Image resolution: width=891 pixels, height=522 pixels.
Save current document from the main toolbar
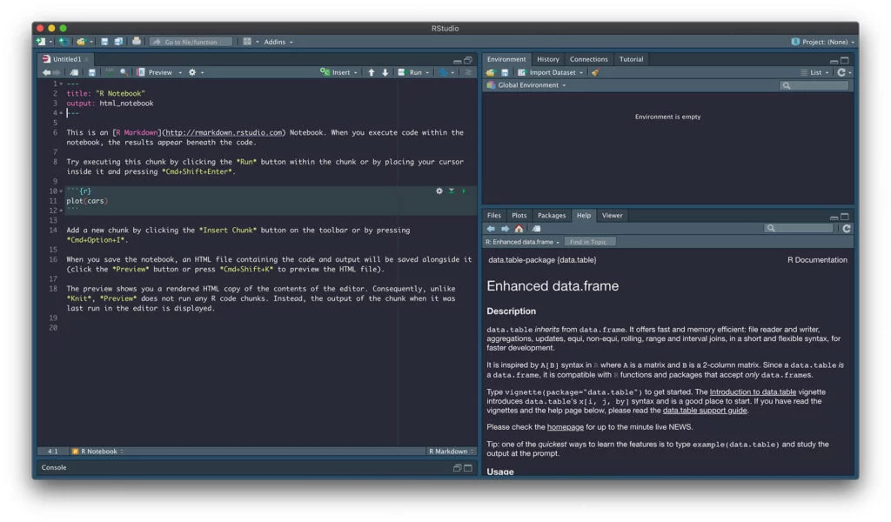click(x=104, y=42)
